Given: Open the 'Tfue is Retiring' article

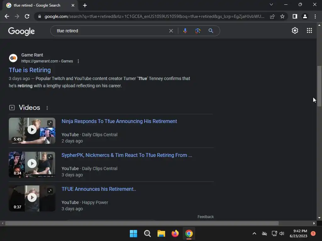Looking at the screenshot, I should coord(30,70).
